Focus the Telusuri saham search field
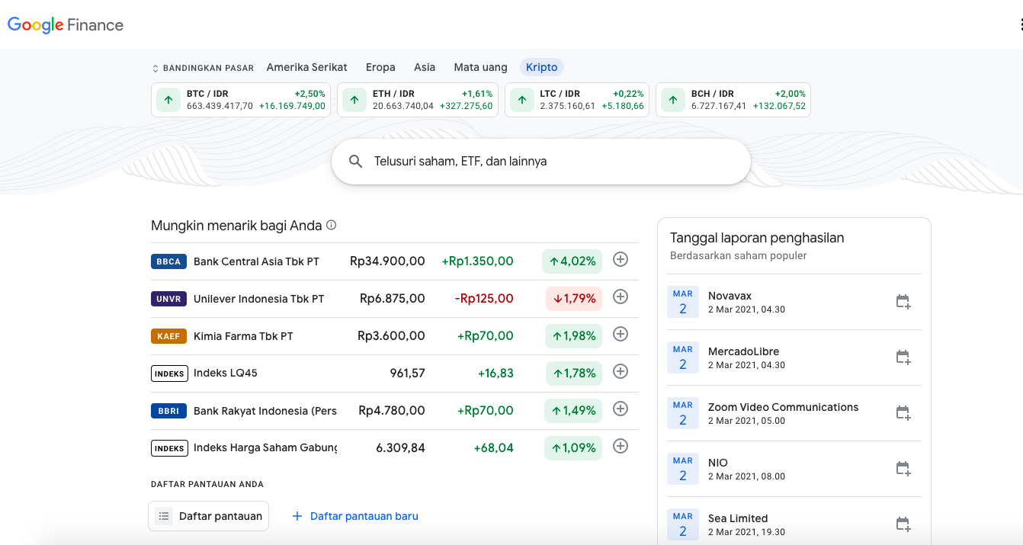Screen dimensions: 1023x545 (x=549, y=162)
